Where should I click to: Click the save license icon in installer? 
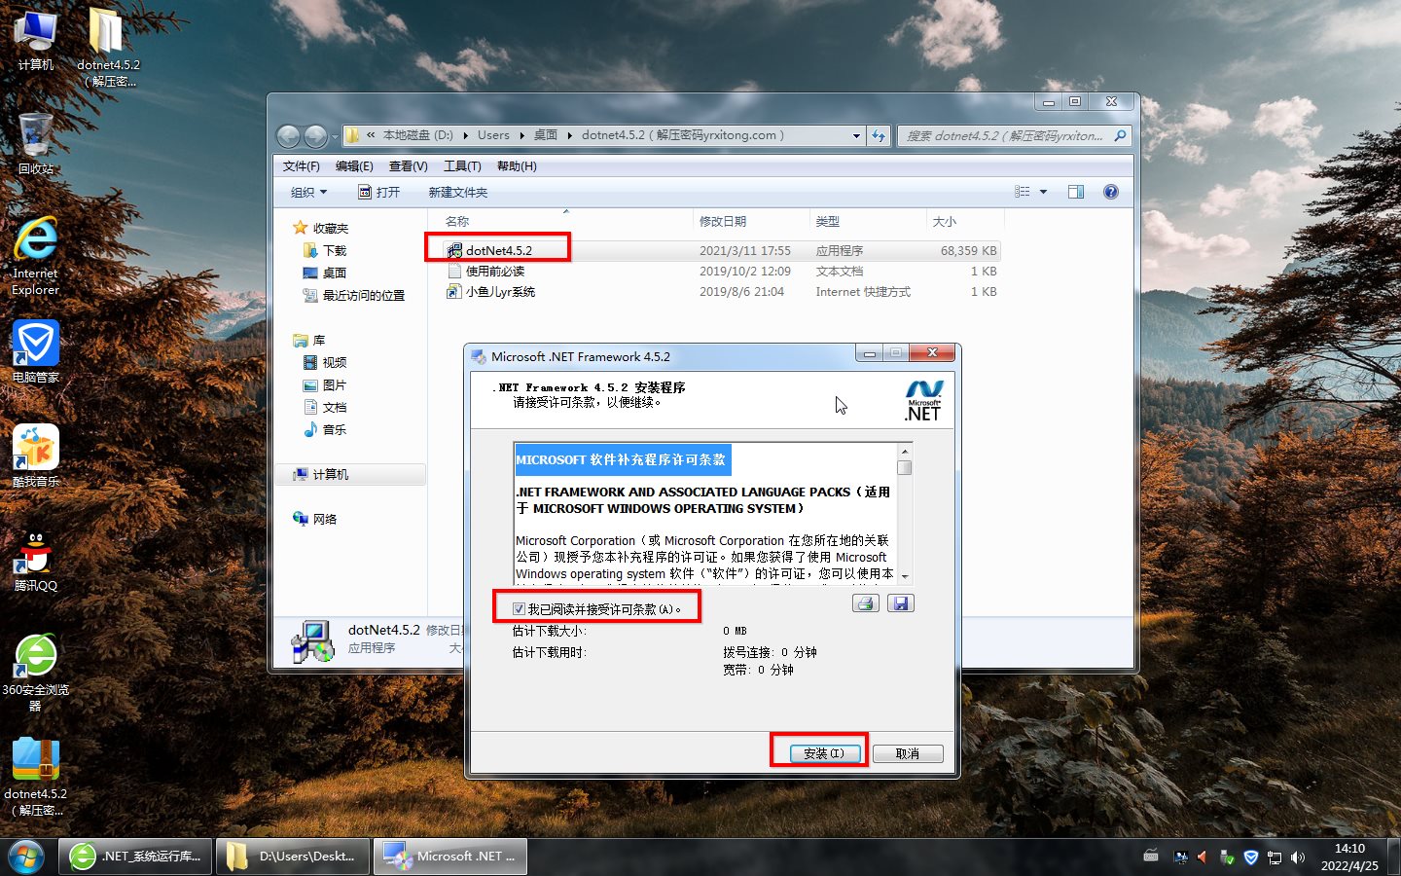[901, 603]
